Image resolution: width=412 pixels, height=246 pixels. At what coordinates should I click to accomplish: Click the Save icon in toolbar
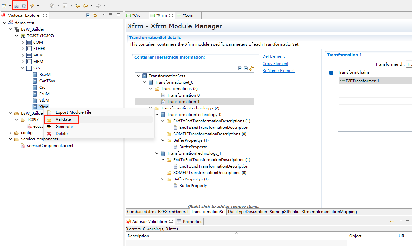pos(16,6)
